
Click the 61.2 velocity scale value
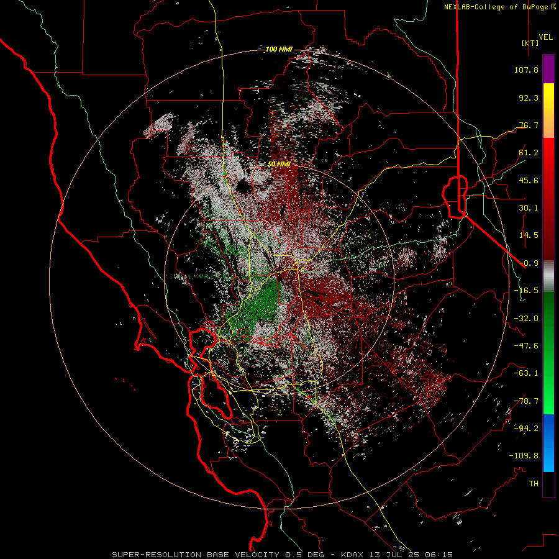(529, 153)
